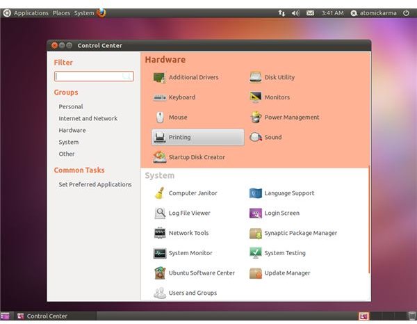
Task: Open the Sound preferences icon
Action: click(x=256, y=137)
